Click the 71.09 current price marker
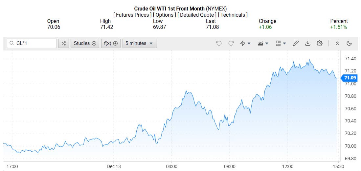Screen dimensions: 361x171 349,78
